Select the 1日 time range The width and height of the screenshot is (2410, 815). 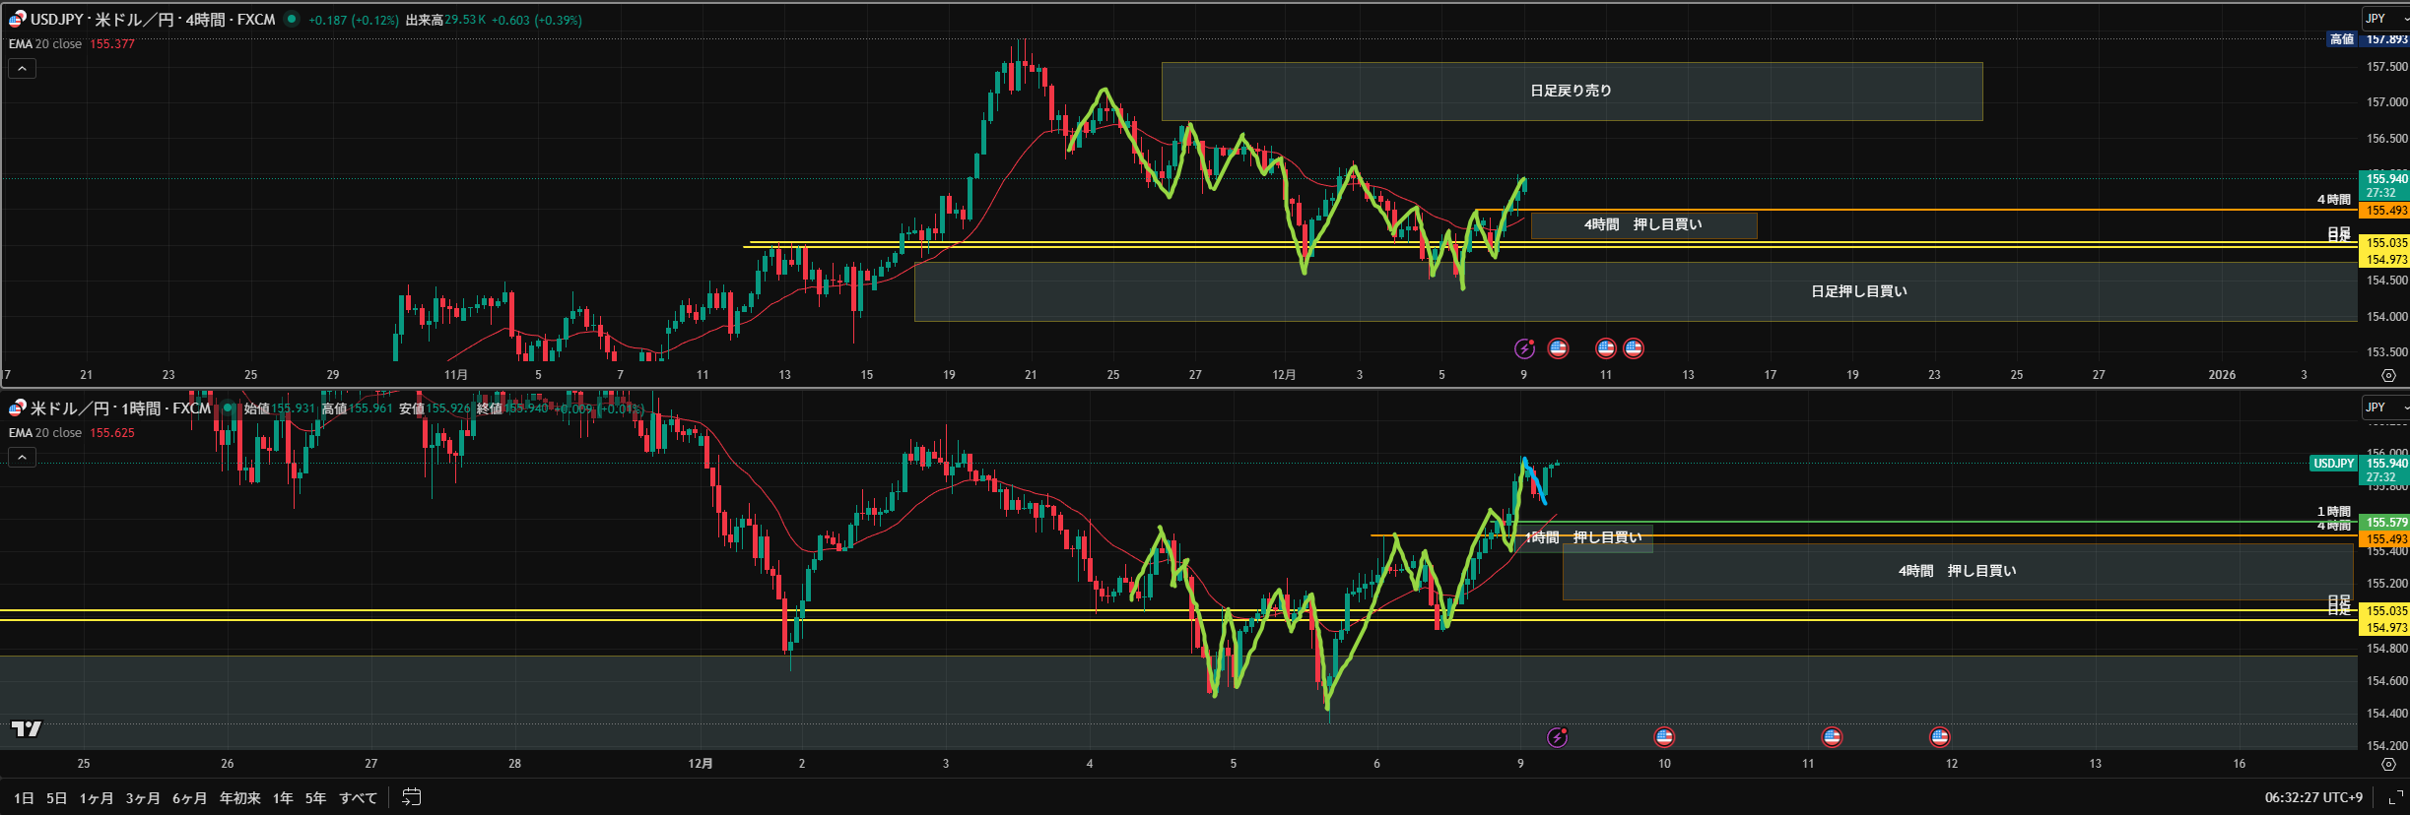(24, 798)
